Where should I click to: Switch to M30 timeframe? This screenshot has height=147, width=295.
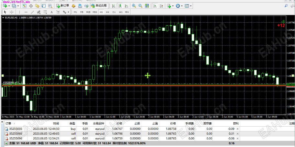coord(95,12)
